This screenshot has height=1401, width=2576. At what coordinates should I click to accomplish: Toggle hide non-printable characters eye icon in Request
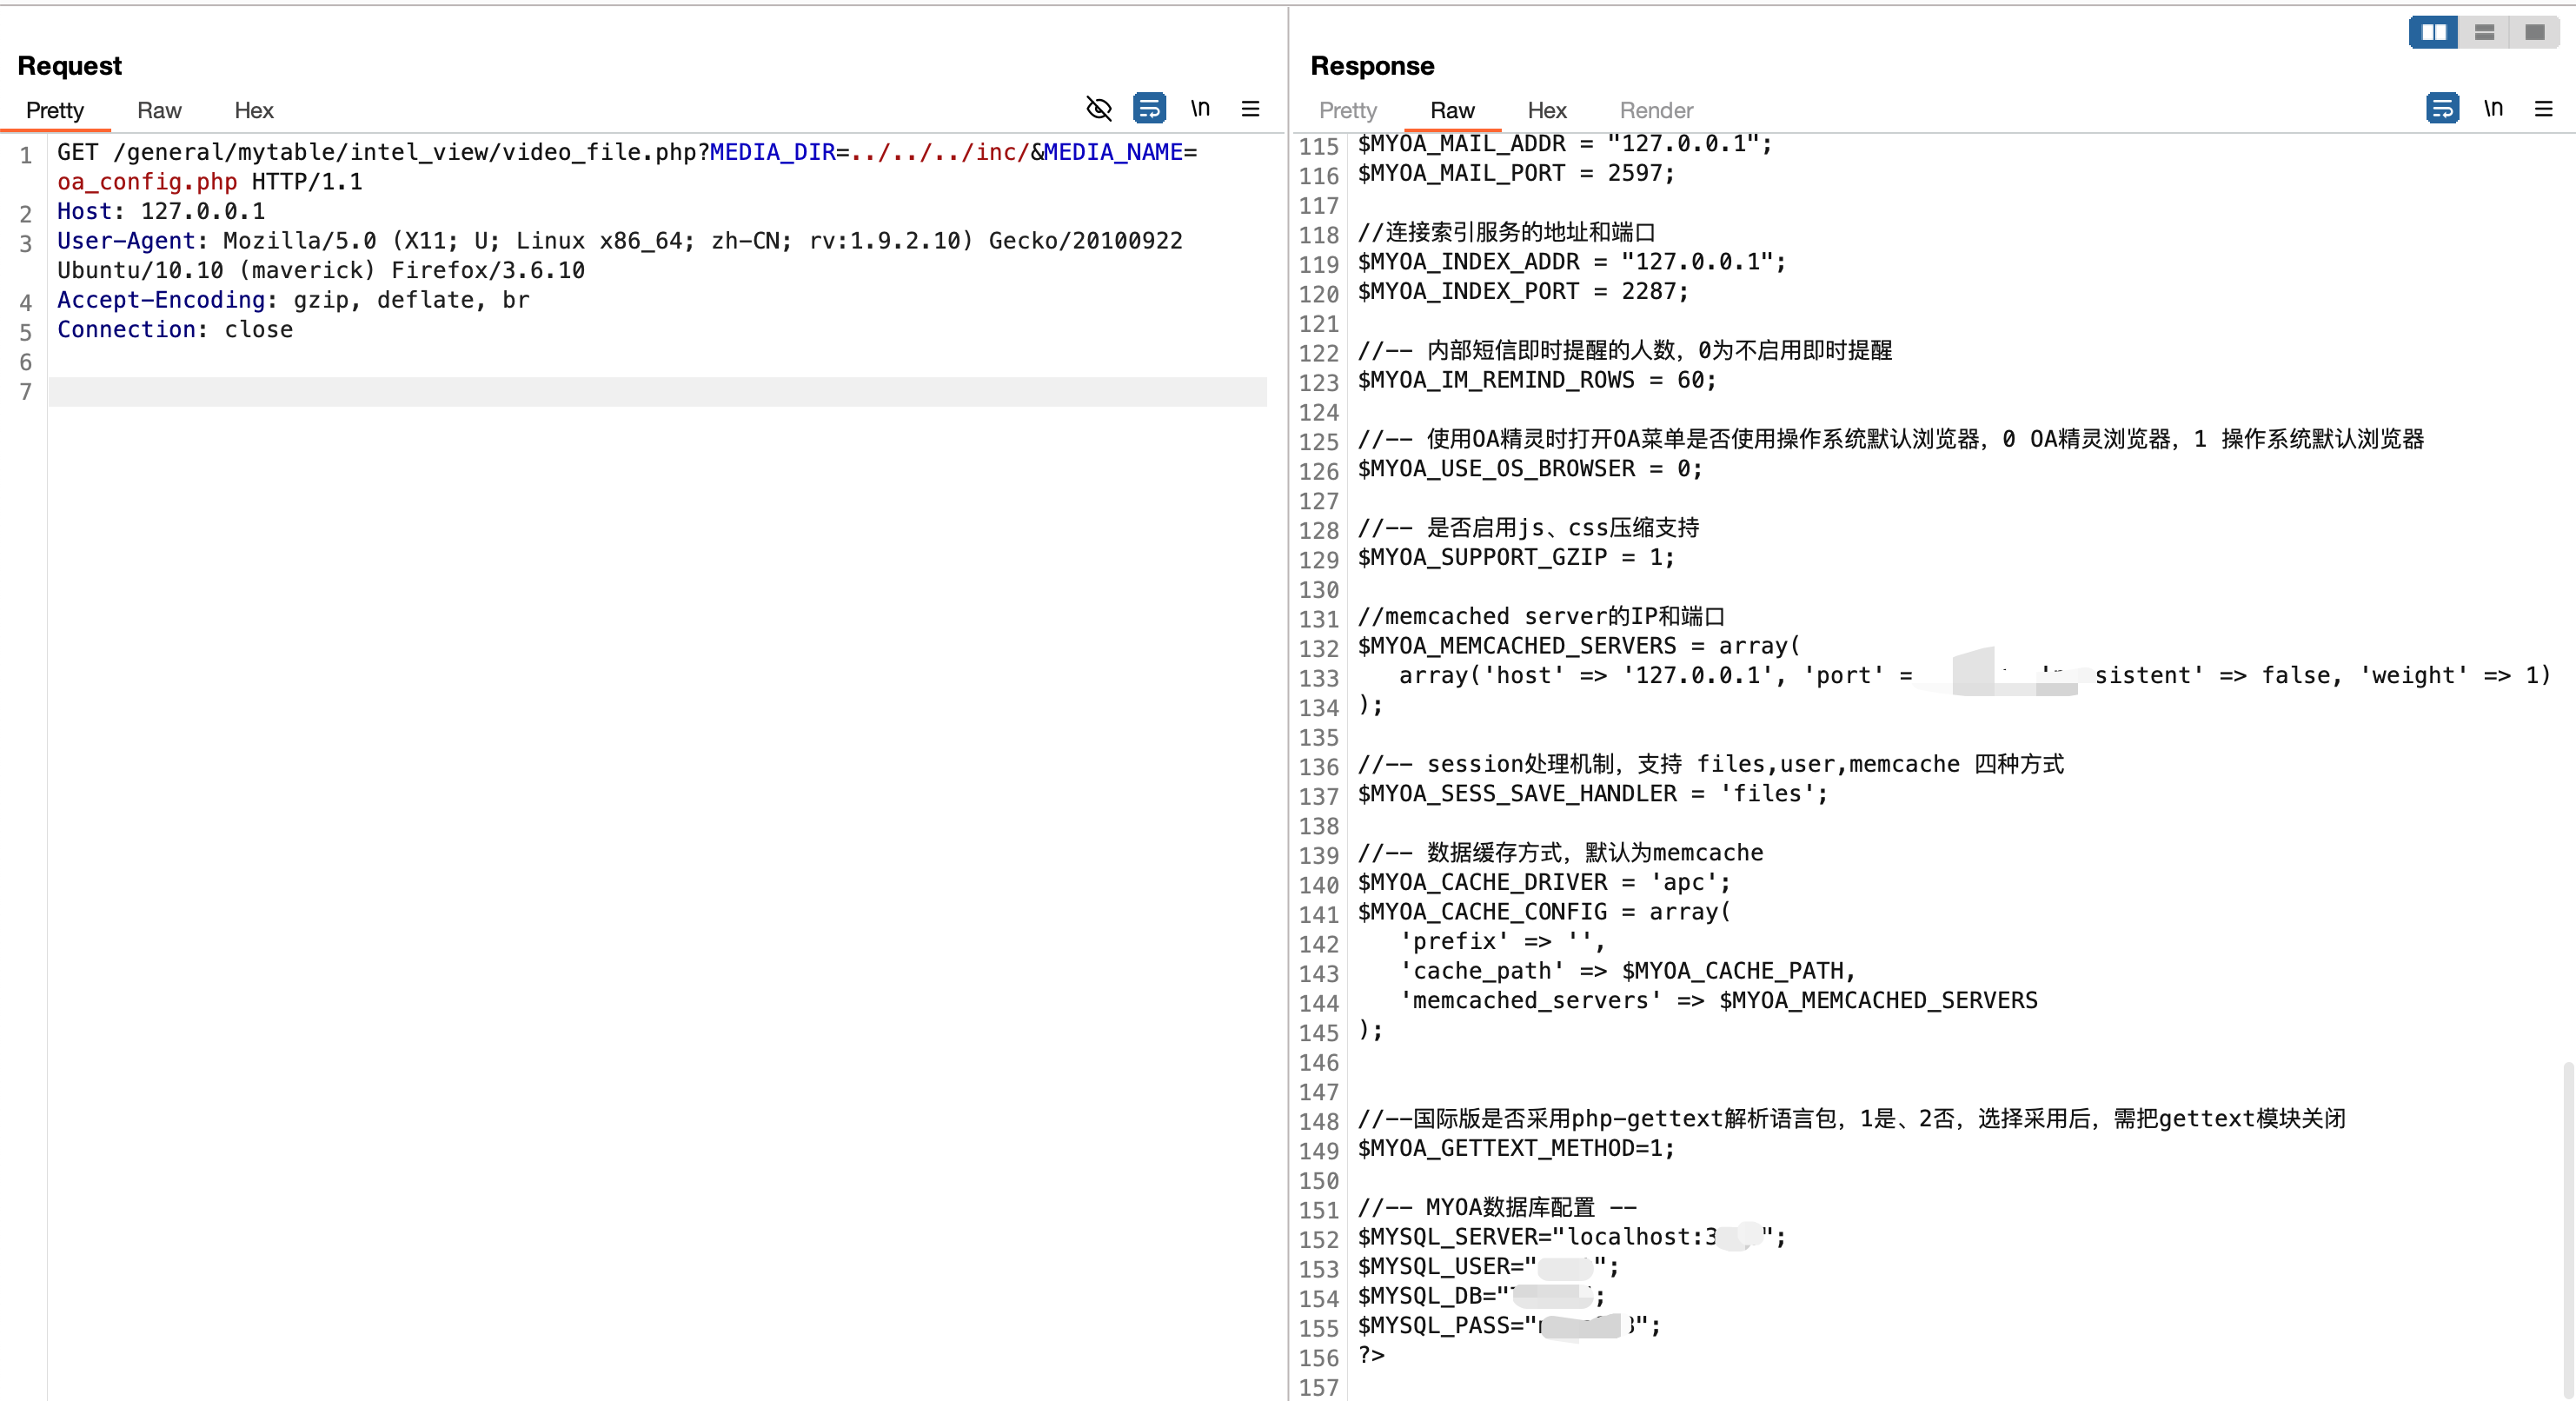pyautogui.click(x=1099, y=108)
